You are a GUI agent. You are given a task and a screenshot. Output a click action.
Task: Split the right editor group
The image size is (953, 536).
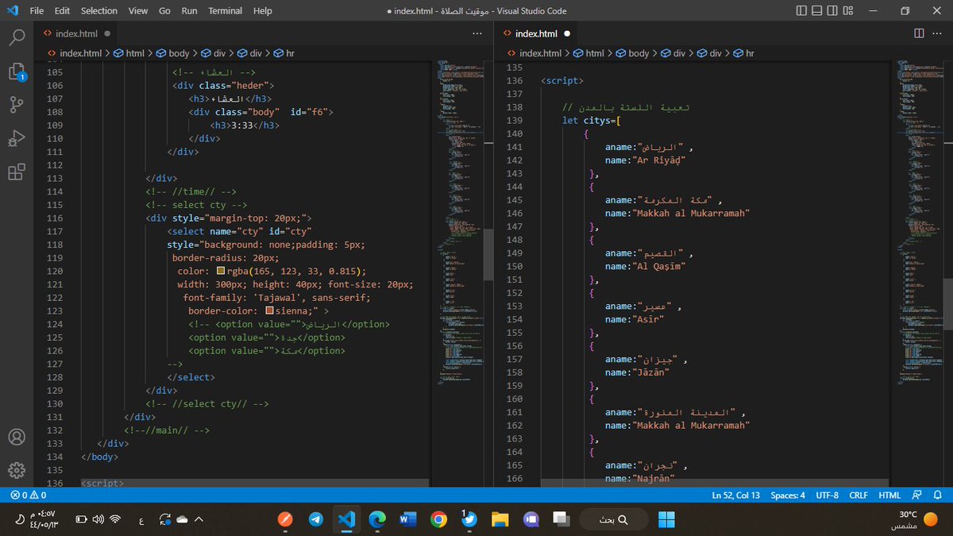919,33
